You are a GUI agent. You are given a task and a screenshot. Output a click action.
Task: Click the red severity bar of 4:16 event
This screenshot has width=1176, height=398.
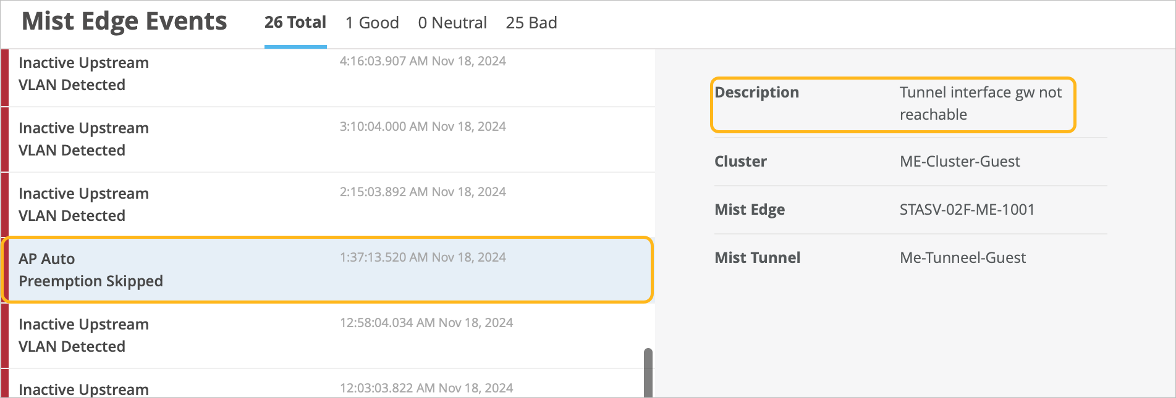click(x=5, y=78)
